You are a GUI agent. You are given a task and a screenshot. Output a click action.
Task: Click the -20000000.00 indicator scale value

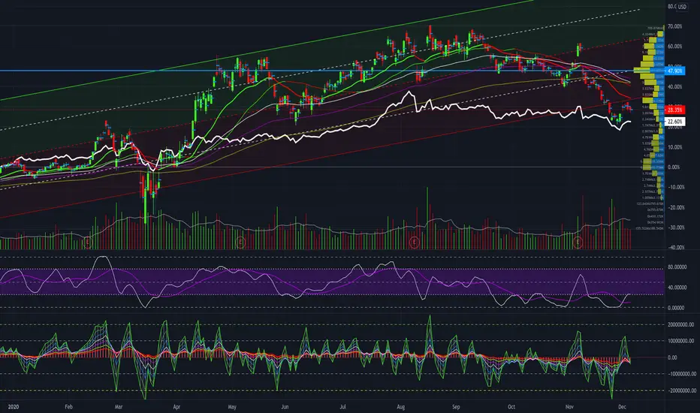(680, 390)
